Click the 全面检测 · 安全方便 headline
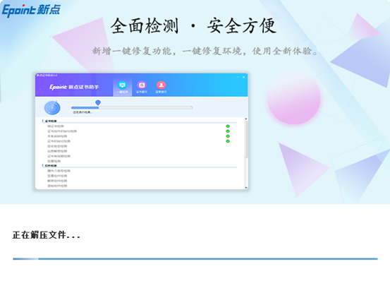This screenshot has height=293, width=390. tap(193, 26)
